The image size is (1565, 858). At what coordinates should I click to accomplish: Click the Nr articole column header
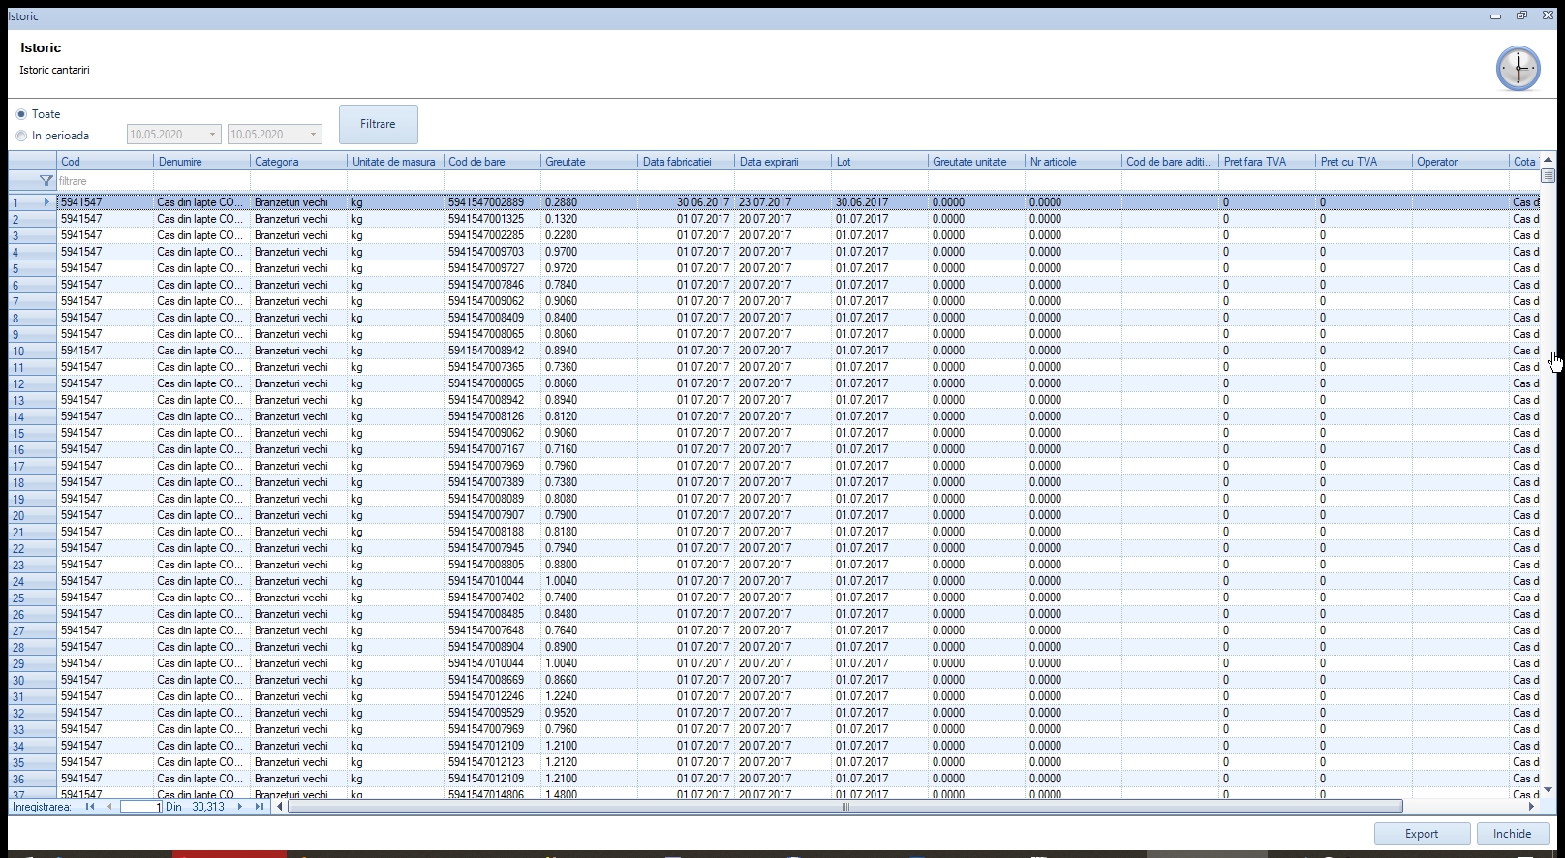(1073, 162)
